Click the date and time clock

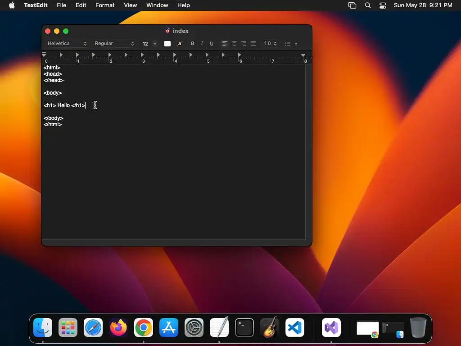click(423, 5)
